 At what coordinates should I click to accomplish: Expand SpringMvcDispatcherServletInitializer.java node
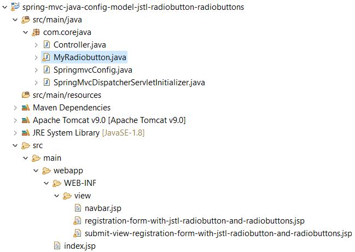tap(36, 83)
